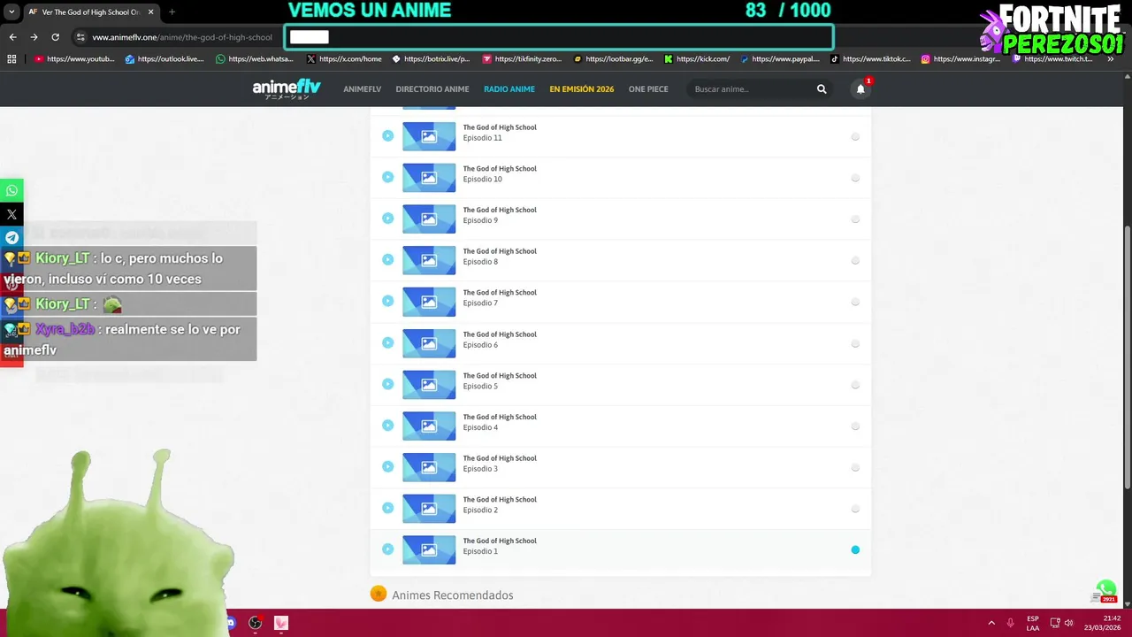Image resolution: width=1132 pixels, height=637 pixels.
Task: Click the address bar URL
Action: pyautogui.click(x=182, y=37)
